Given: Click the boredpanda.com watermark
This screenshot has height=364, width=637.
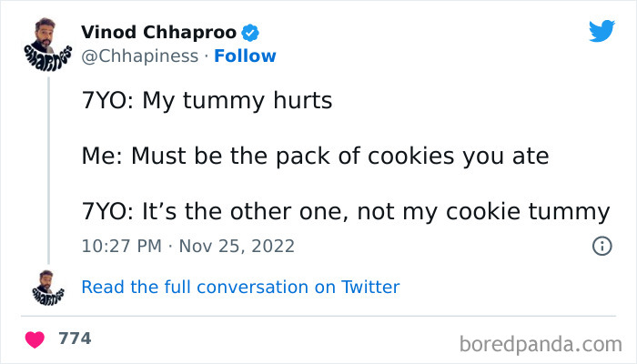Looking at the screenshot, I should tap(541, 344).
